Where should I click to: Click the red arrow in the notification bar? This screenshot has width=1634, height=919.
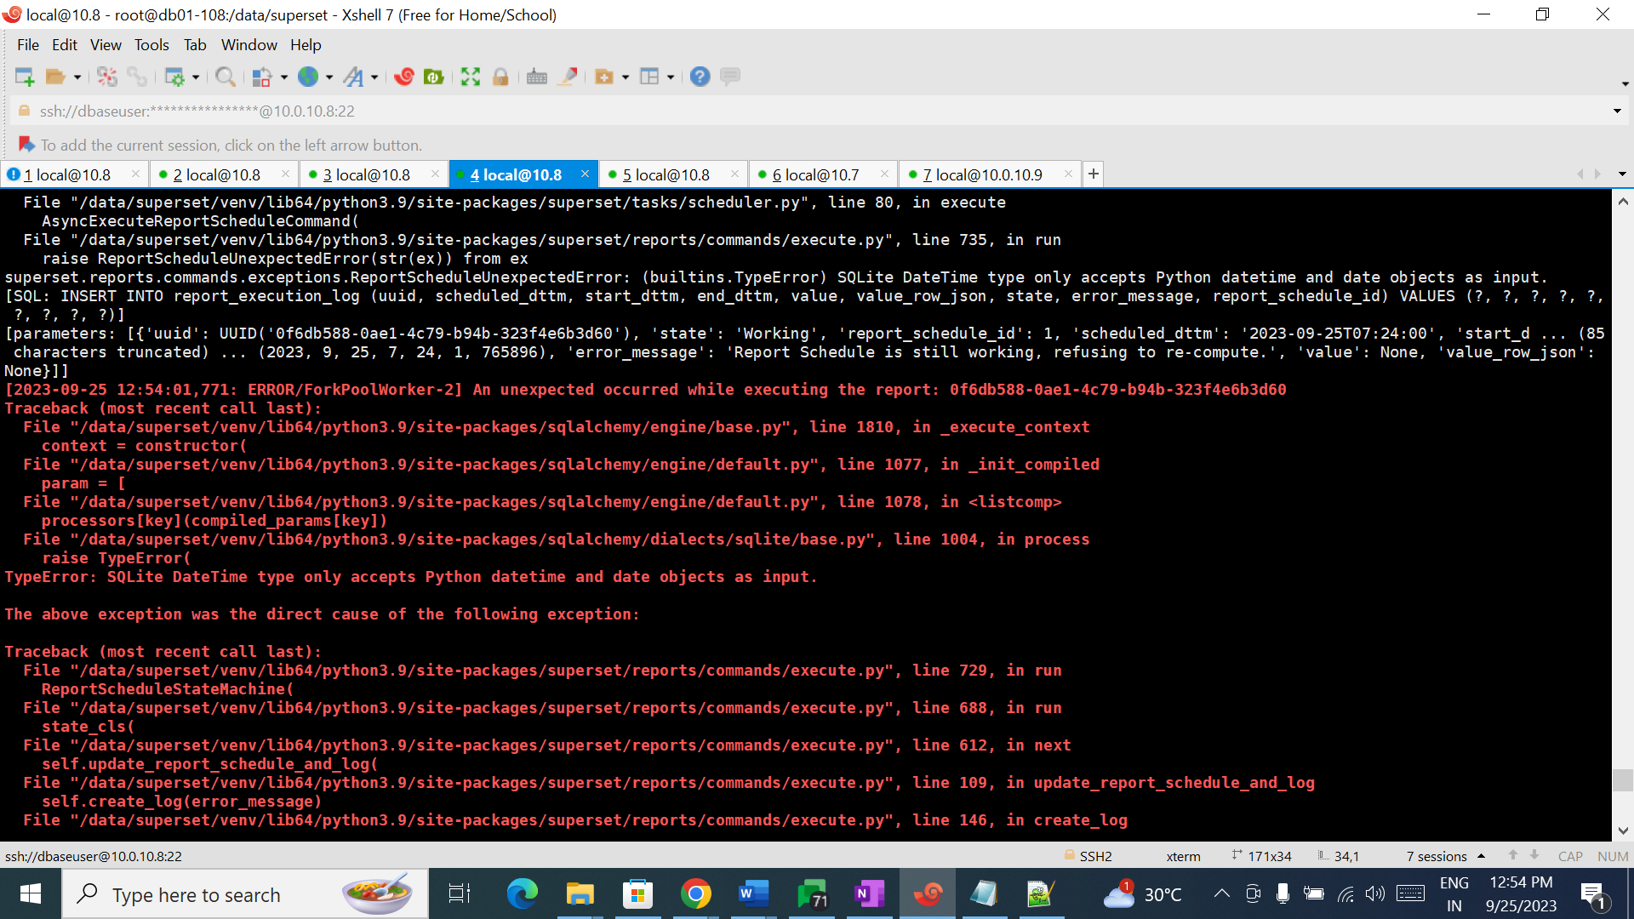26,144
